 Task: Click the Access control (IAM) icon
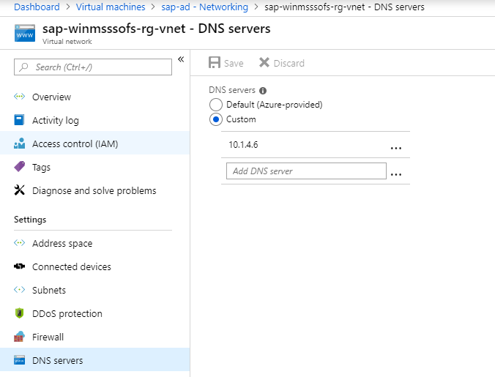(x=20, y=144)
